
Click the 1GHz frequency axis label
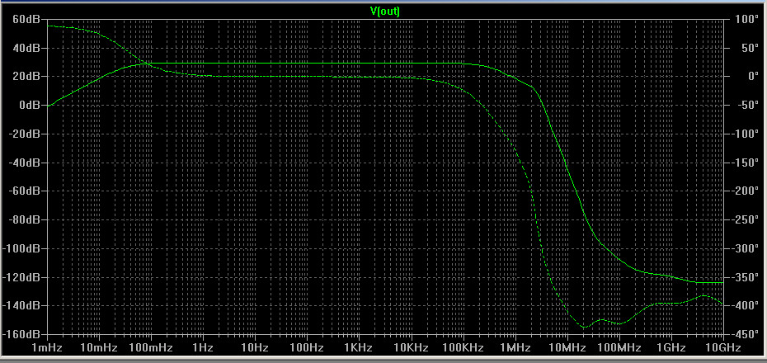(671, 348)
